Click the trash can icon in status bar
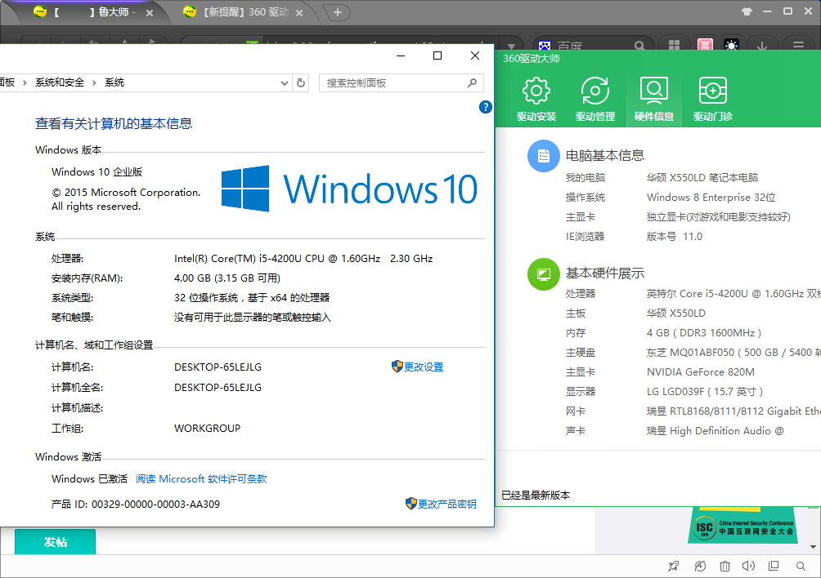 pos(725,566)
